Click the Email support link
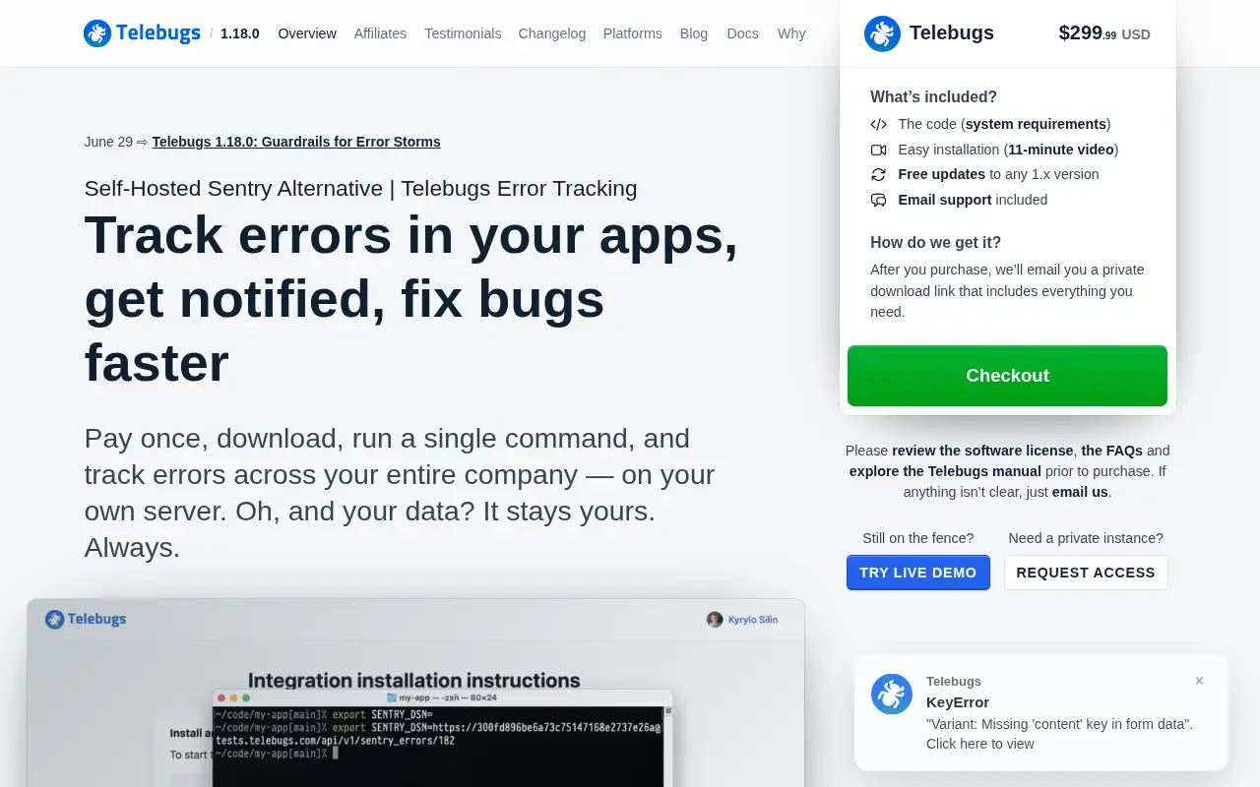The image size is (1260, 787). (945, 200)
